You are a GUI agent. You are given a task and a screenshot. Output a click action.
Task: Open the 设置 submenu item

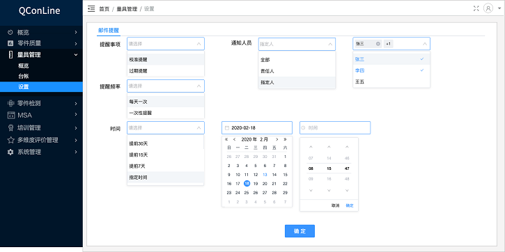41,87
